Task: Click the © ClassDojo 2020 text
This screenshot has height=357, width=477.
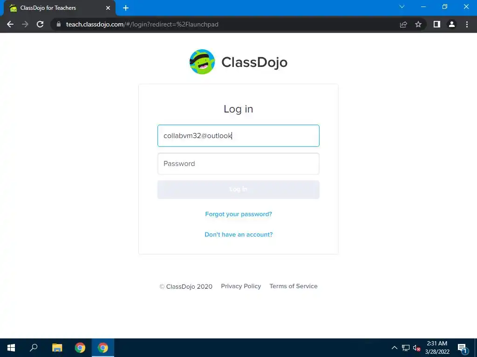Action: point(186,286)
